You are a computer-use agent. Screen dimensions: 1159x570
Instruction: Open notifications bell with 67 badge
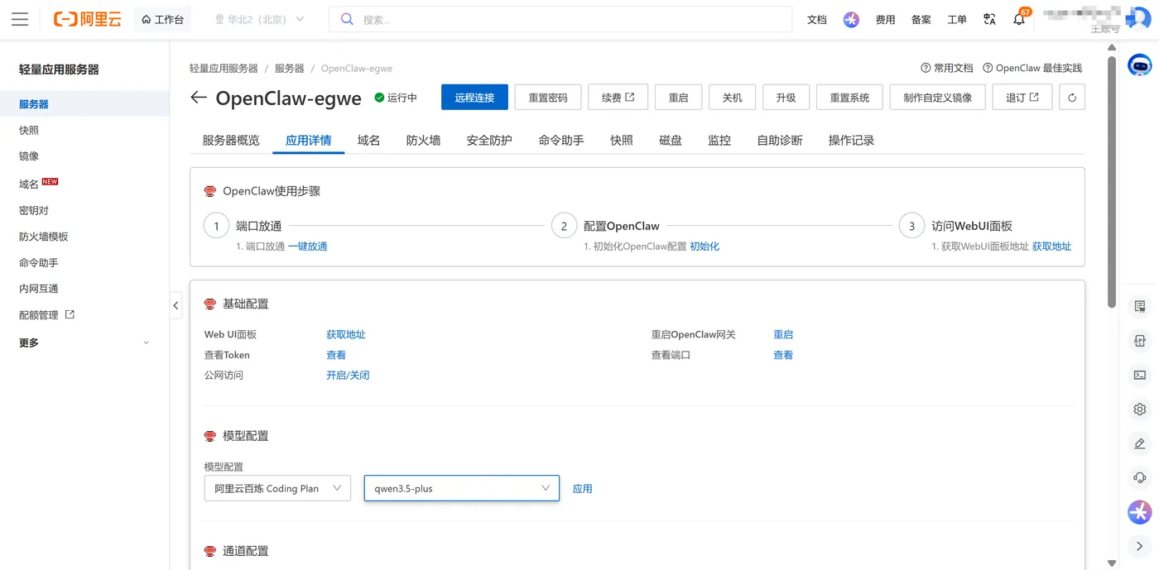(x=1020, y=18)
